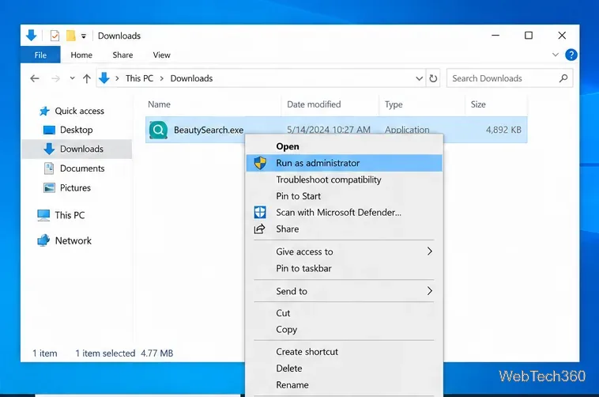Switch to the View ribbon tab

point(161,55)
